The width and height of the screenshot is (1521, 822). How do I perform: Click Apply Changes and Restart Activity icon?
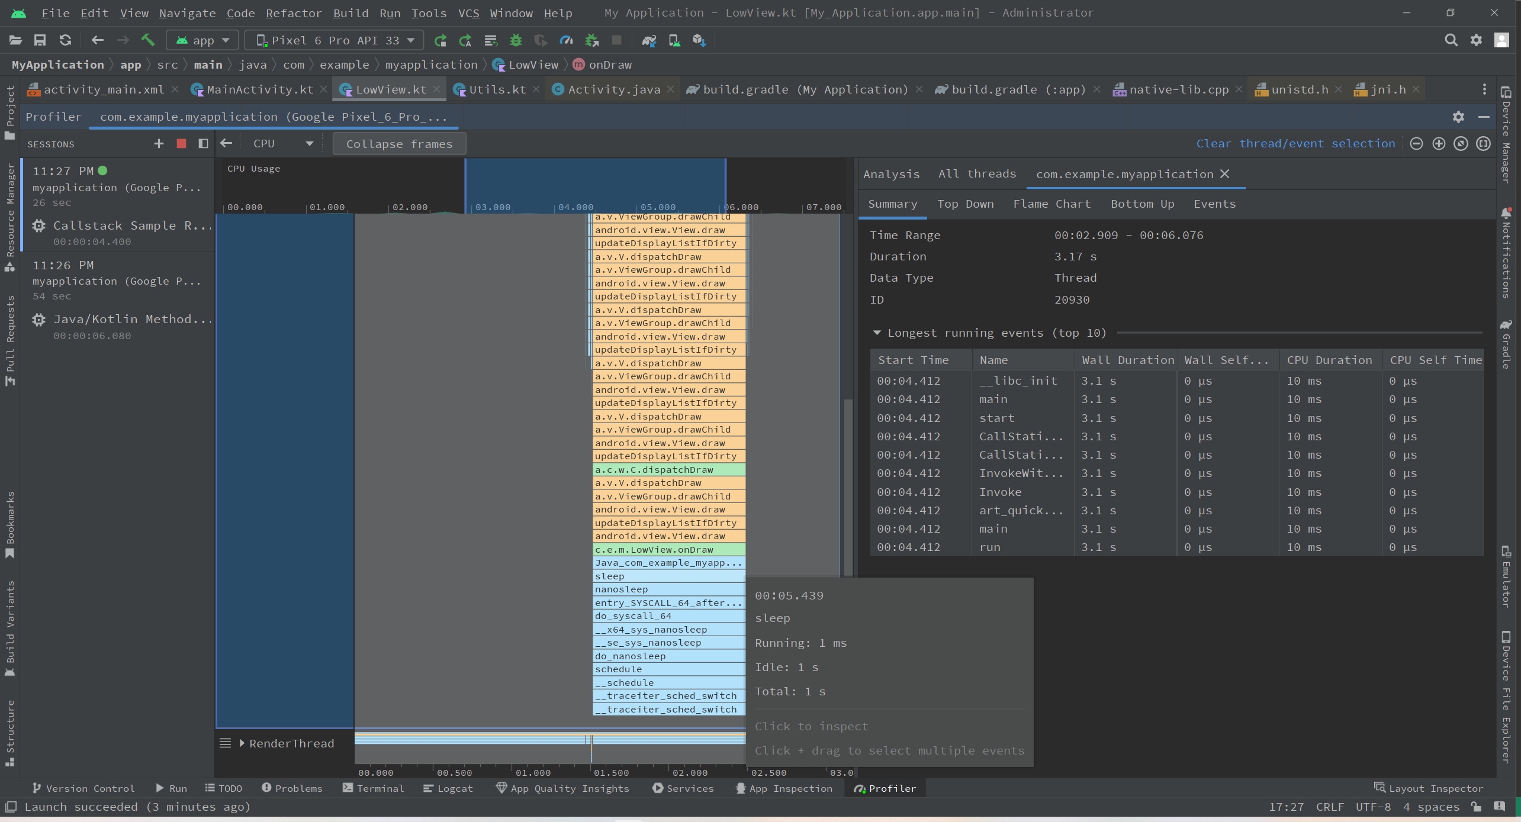coord(465,40)
